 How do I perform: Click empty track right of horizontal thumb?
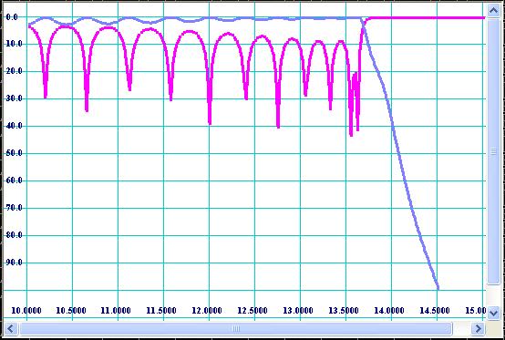pyautogui.click(x=461, y=329)
